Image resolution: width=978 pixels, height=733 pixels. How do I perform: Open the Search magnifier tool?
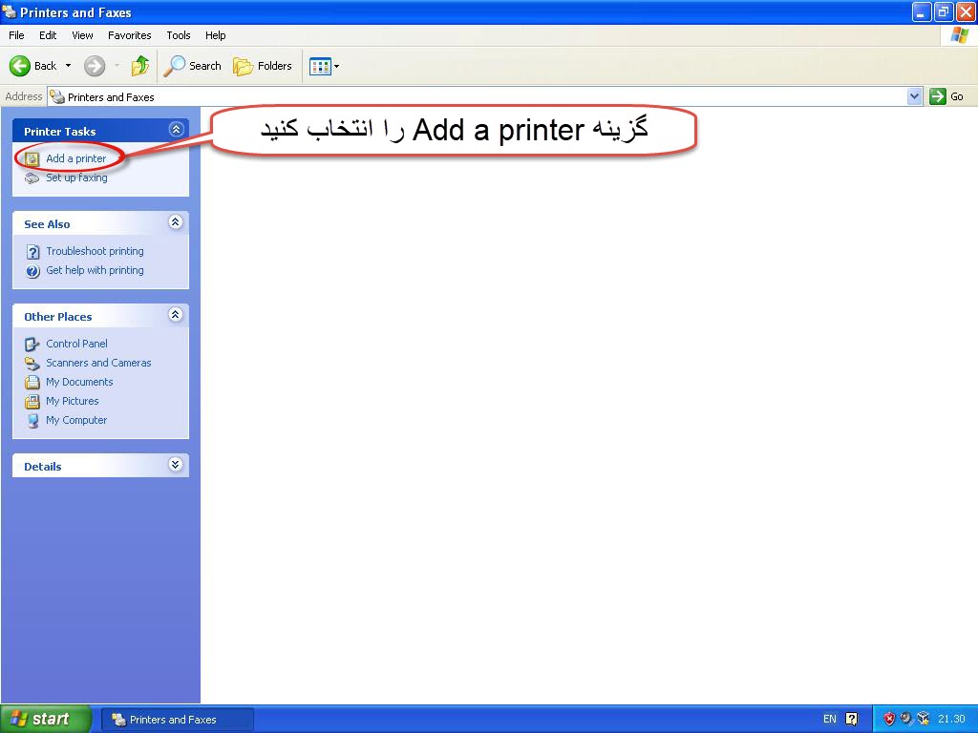click(175, 66)
